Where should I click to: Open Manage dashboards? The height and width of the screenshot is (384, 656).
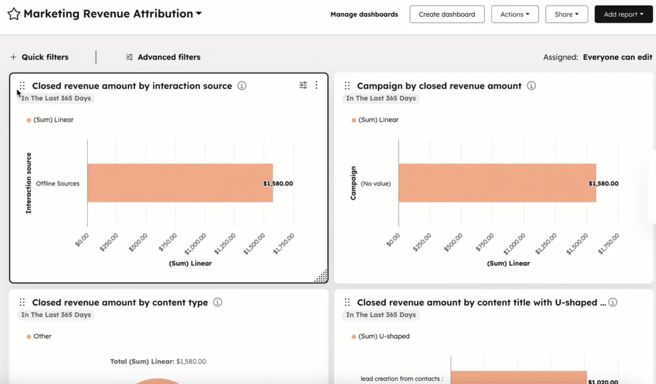364,14
